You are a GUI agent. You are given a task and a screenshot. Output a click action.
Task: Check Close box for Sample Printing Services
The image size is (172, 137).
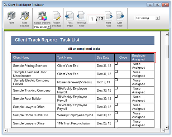(x=116, y=63)
